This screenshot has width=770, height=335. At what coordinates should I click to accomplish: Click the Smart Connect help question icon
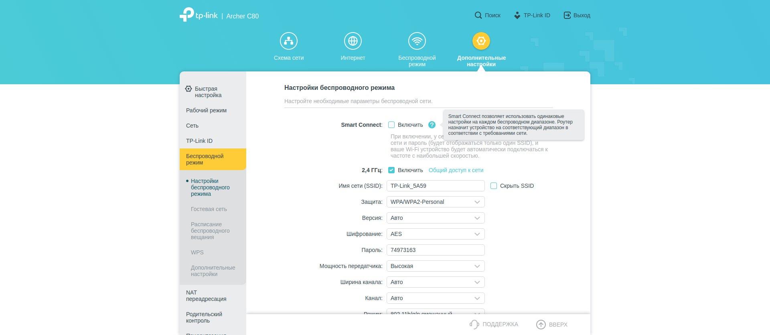432,125
